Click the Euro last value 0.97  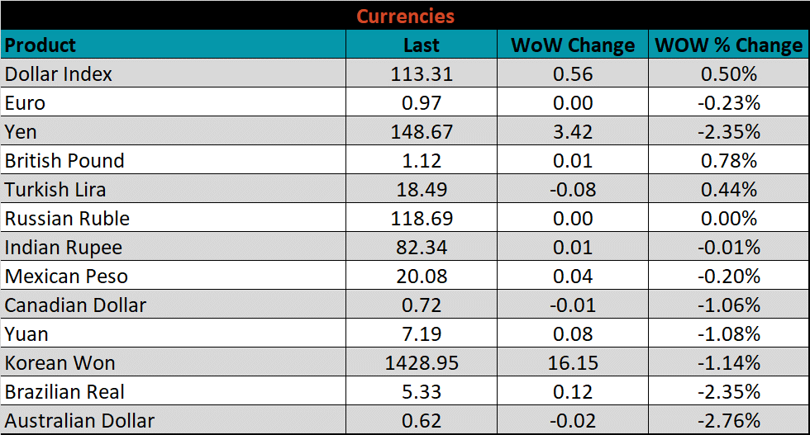(422, 103)
